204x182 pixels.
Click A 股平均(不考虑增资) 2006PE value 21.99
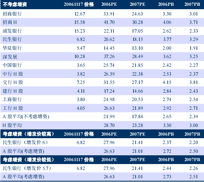pos(109,116)
